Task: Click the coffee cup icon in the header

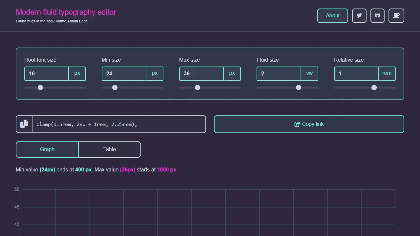Action: (x=396, y=15)
